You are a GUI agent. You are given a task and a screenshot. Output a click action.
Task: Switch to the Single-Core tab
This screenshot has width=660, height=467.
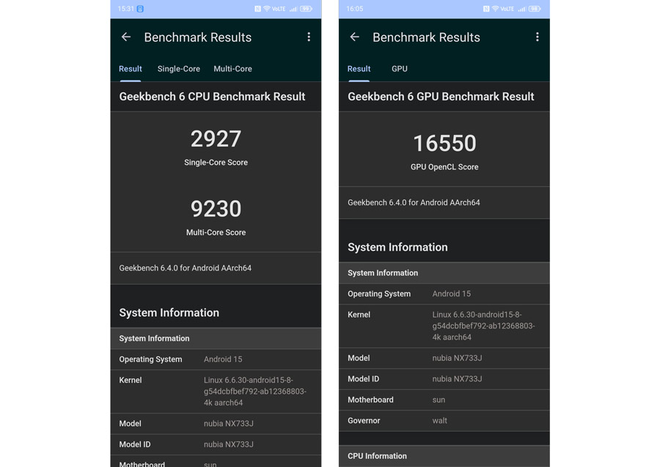tap(178, 69)
